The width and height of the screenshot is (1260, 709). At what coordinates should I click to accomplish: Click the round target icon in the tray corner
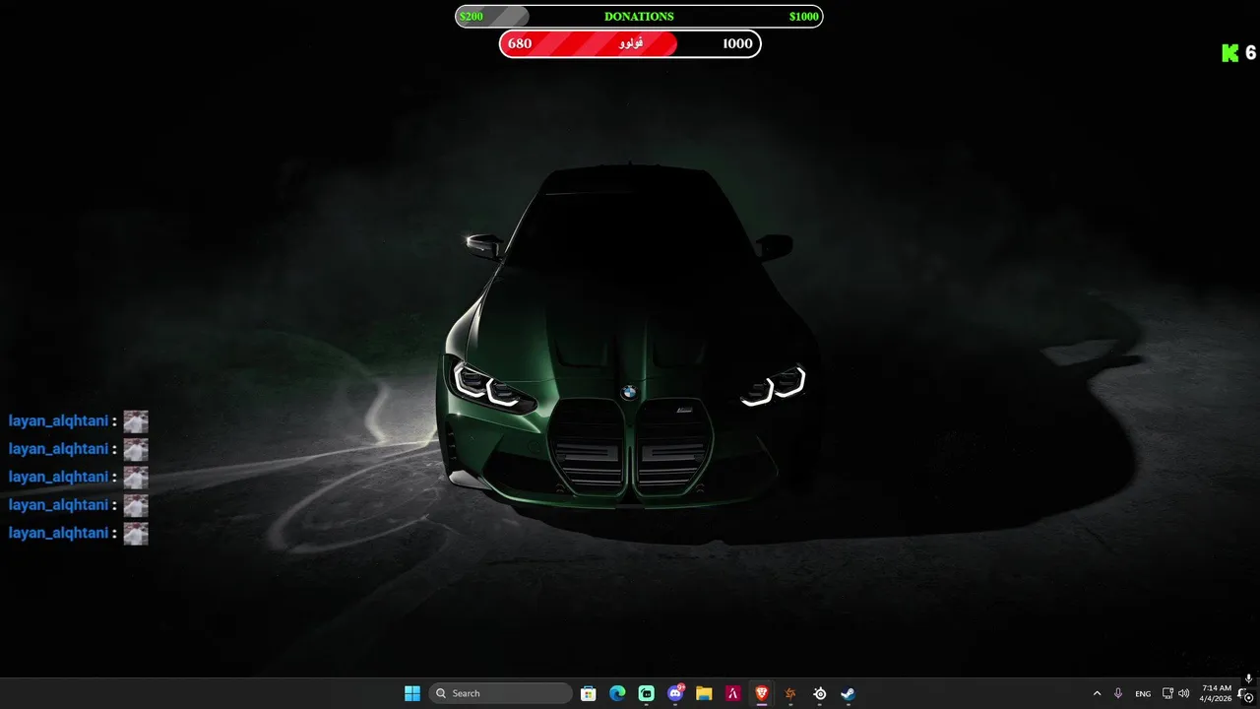1248,698
